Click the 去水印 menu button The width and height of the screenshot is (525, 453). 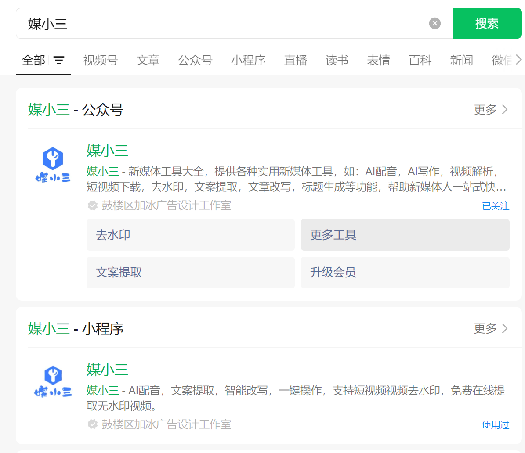(191, 235)
